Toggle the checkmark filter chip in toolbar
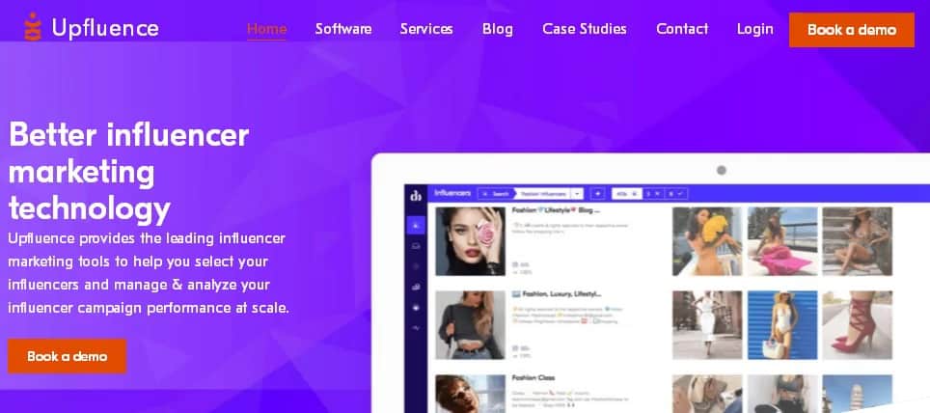This screenshot has width=930, height=413. point(677,193)
